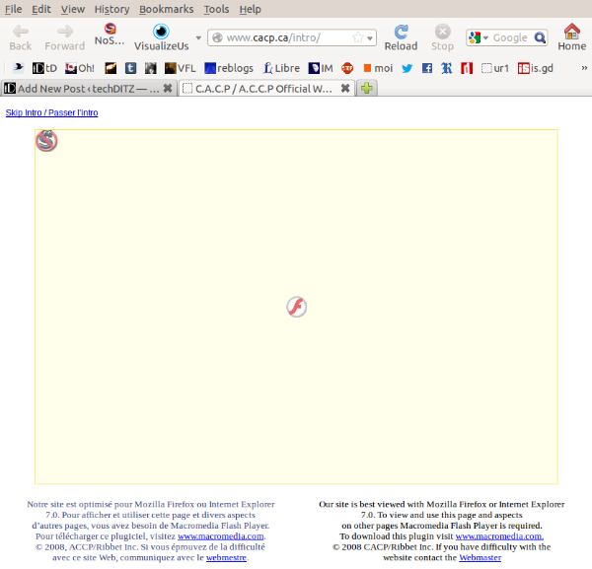
Task: Open a new tab with the plus button
Action: (x=367, y=89)
